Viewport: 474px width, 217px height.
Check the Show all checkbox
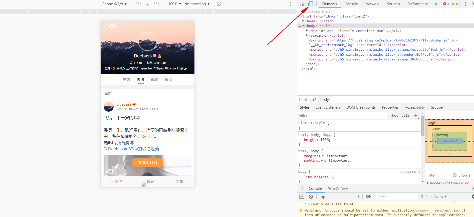(x=455, y=175)
